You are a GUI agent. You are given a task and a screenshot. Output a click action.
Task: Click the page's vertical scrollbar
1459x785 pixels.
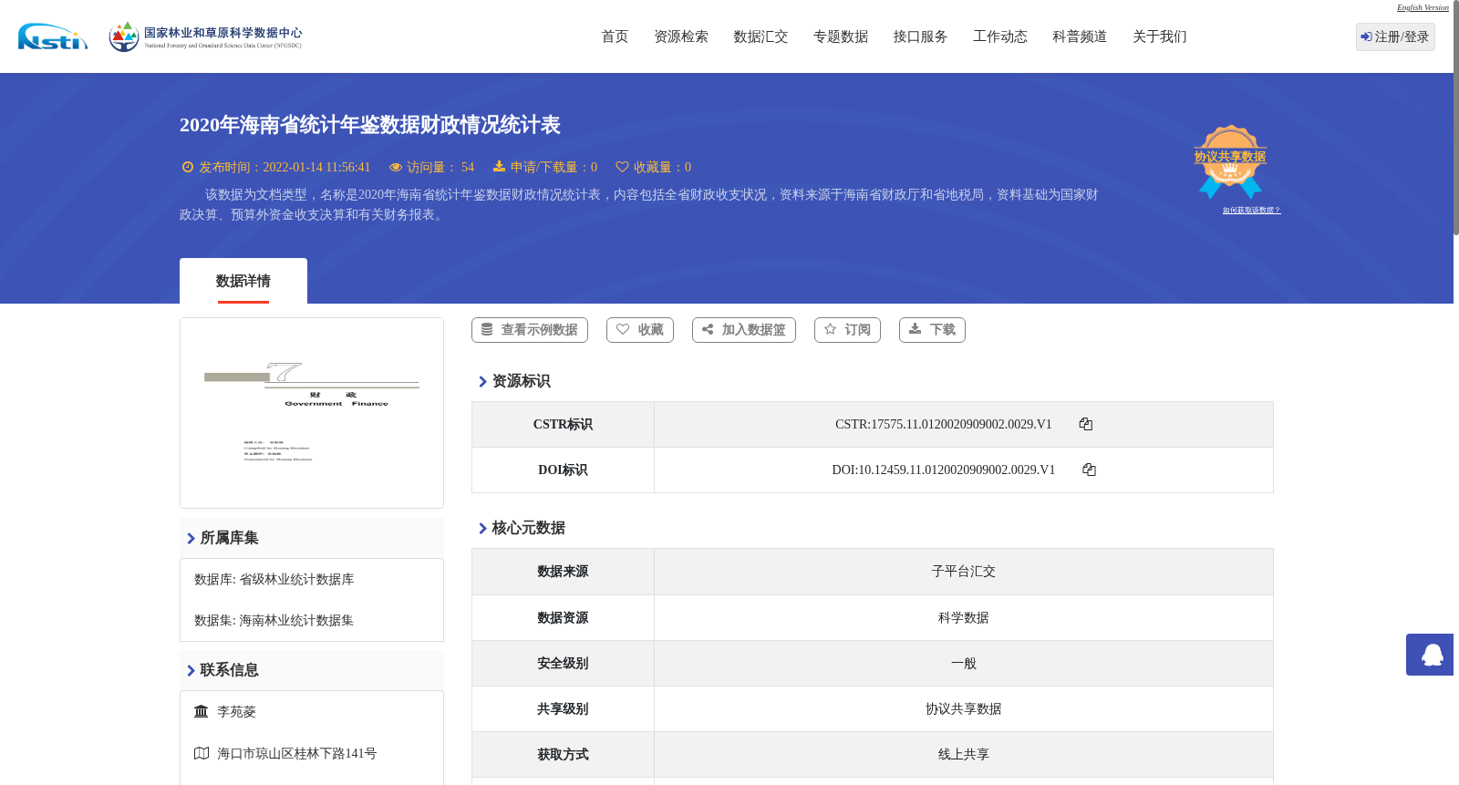click(x=1456, y=119)
